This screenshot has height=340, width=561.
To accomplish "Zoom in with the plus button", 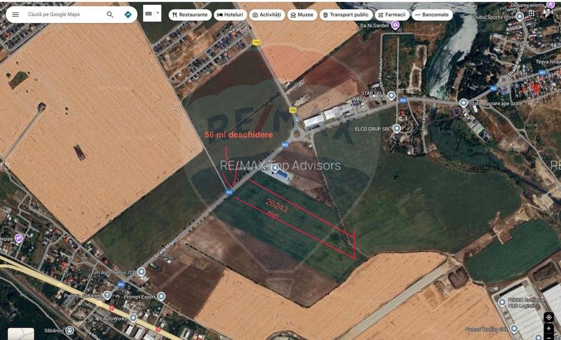I will (x=549, y=329).
